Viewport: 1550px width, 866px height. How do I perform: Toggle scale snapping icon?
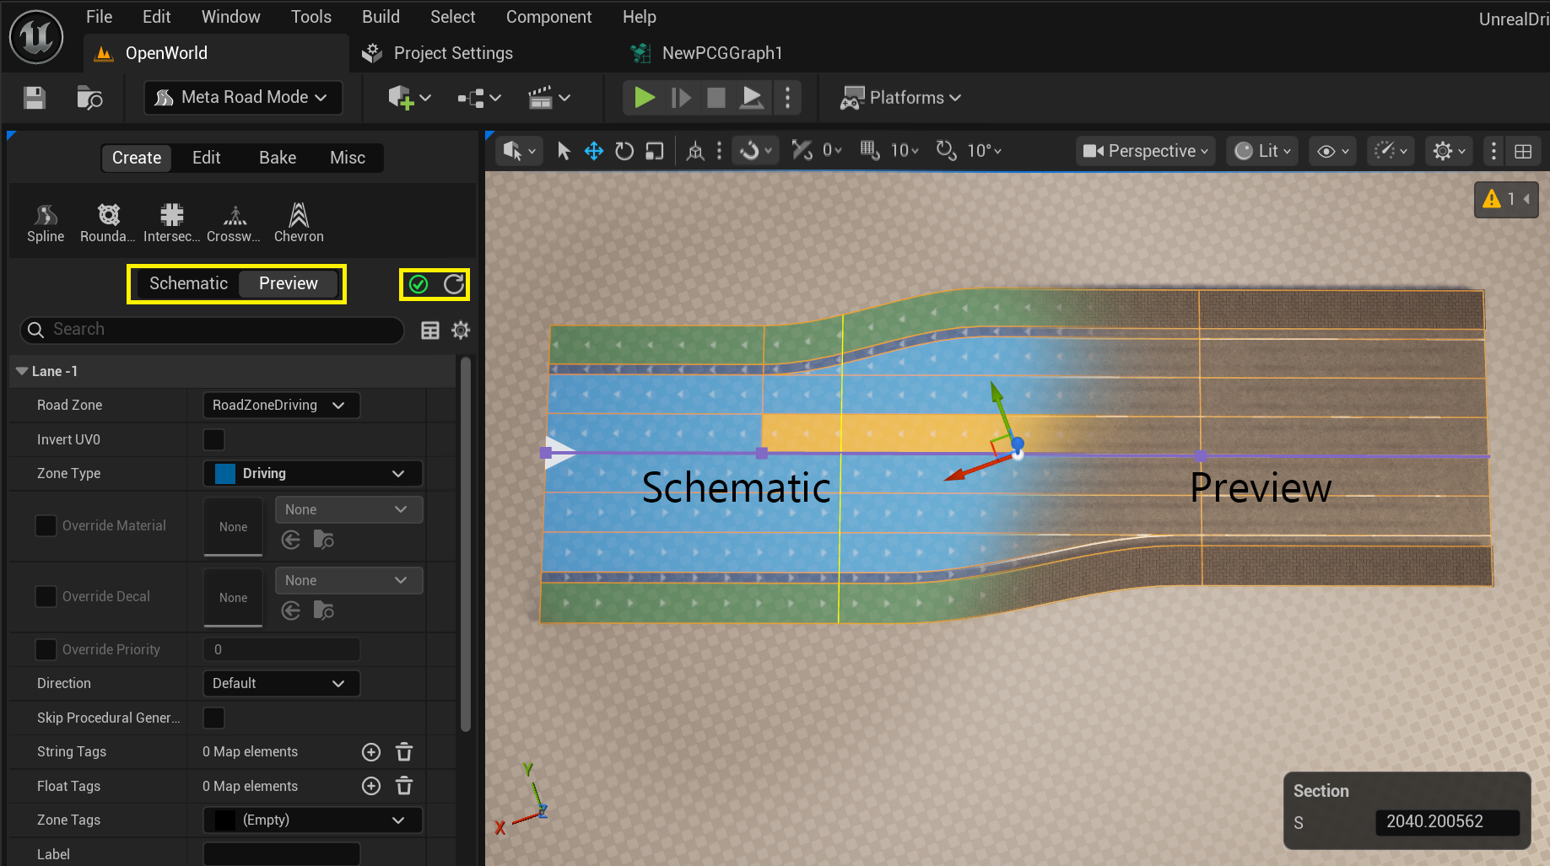tap(802, 151)
